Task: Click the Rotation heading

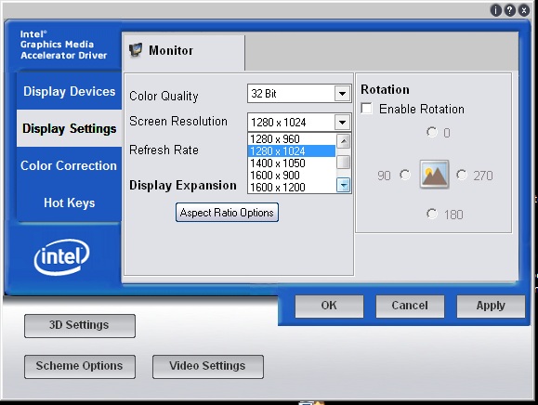Action: point(385,89)
